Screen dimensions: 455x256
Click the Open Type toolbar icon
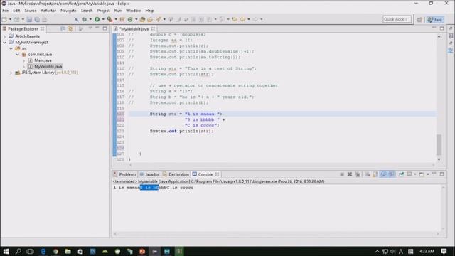[x=142, y=19]
